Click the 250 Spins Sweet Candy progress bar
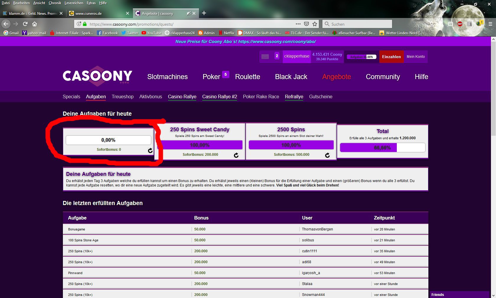This screenshot has height=298, width=496. click(200, 145)
